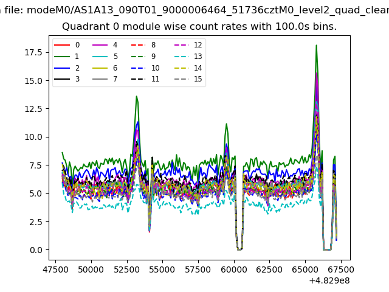Click the 47500 x-axis tick label
This screenshot has height=292, width=389.
point(56,268)
